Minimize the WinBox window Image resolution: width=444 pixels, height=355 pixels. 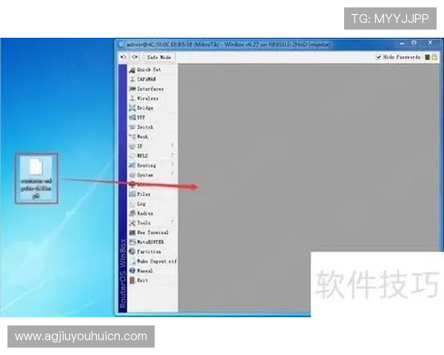coord(402,44)
